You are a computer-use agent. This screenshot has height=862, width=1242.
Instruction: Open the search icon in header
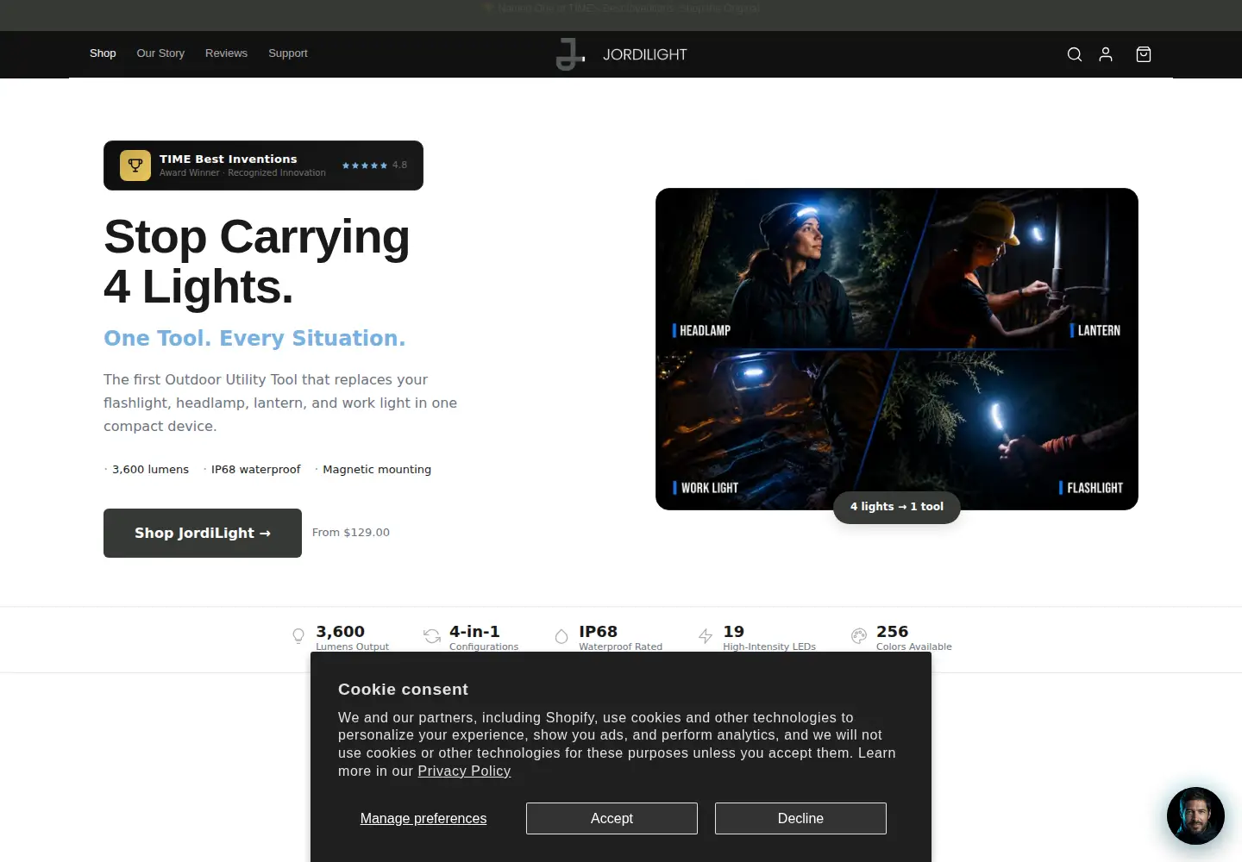tap(1075, 54)
